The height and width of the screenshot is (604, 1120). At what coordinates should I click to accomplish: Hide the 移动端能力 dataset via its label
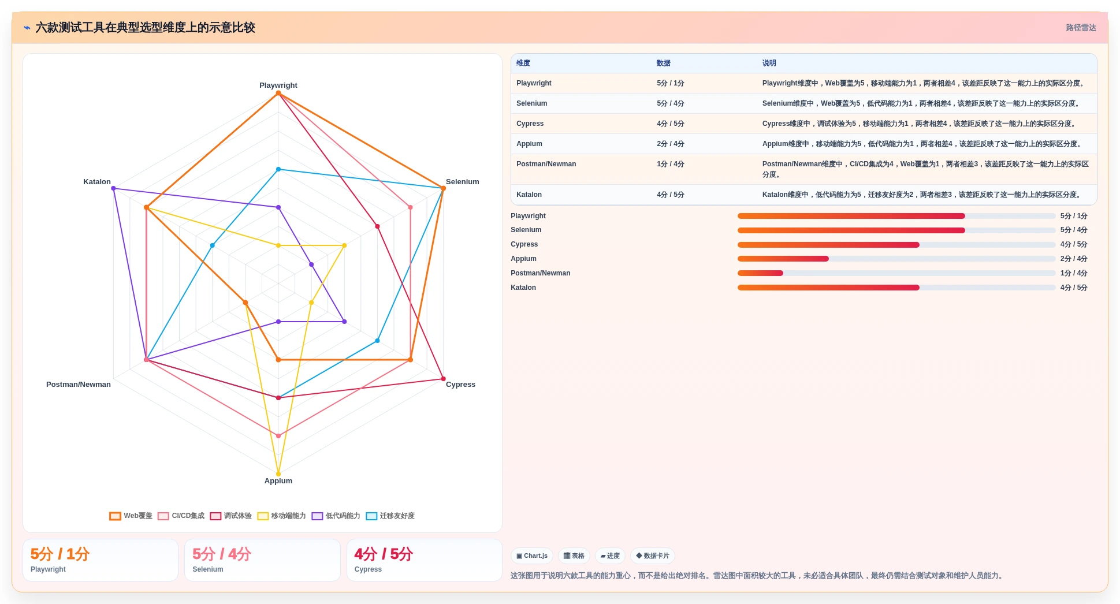[x=289, y=516]
